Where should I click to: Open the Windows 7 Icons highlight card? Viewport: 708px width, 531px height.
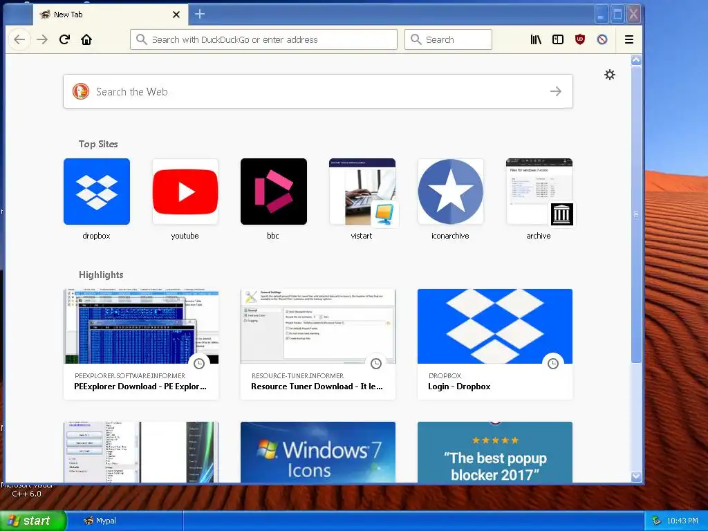pyautogui.click(x=318, y=452)
